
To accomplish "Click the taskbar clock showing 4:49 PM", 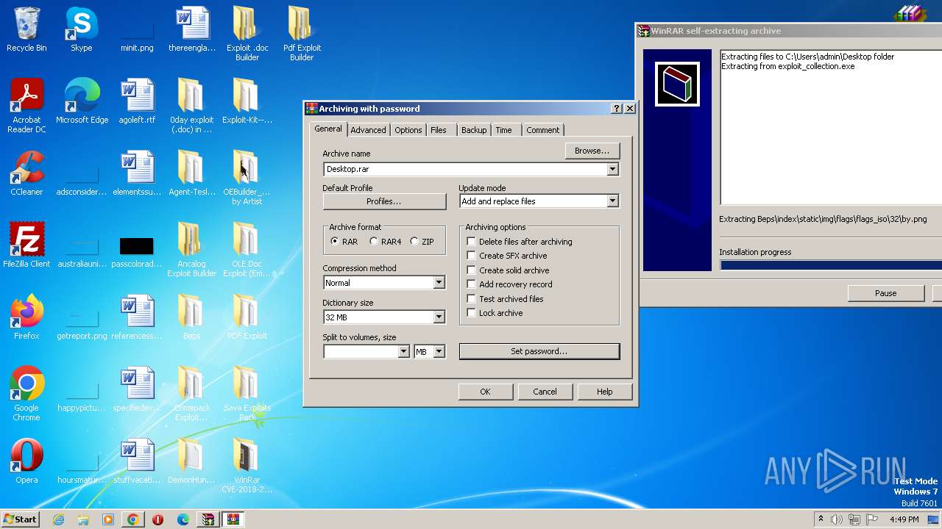I will [904, 519].
